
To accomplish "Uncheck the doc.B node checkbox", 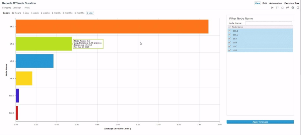I will [229, 31].
